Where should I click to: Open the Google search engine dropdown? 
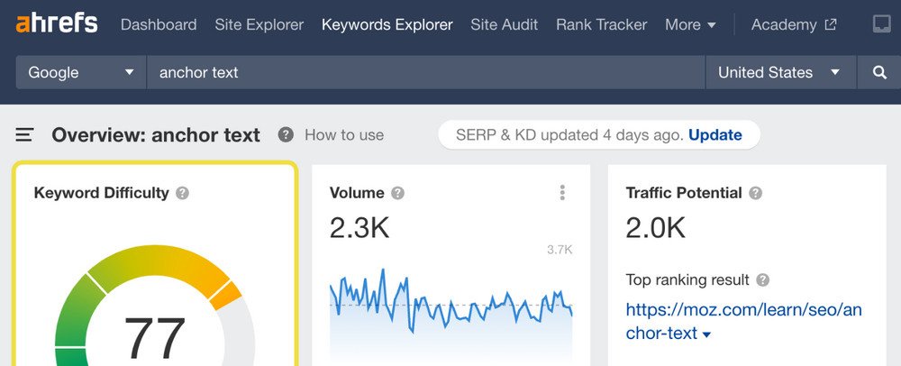click(81, 72)
